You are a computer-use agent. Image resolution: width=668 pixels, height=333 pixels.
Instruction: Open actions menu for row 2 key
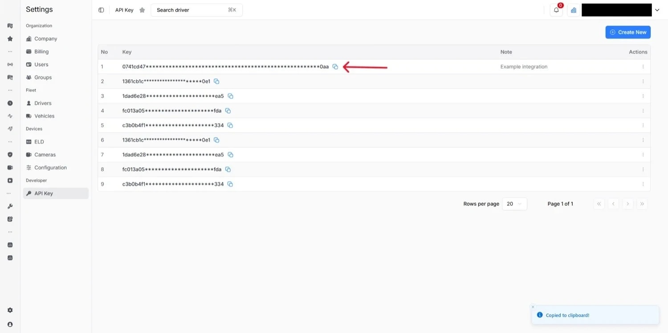(643, 81)
